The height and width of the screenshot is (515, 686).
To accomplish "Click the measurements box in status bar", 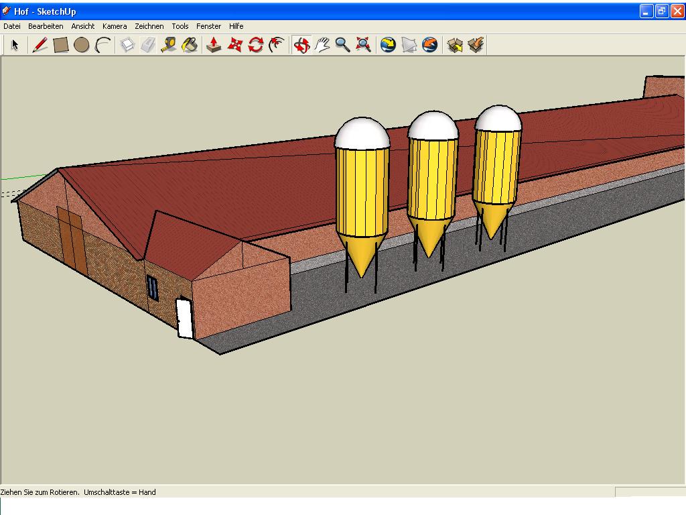I will click(648, 492).
